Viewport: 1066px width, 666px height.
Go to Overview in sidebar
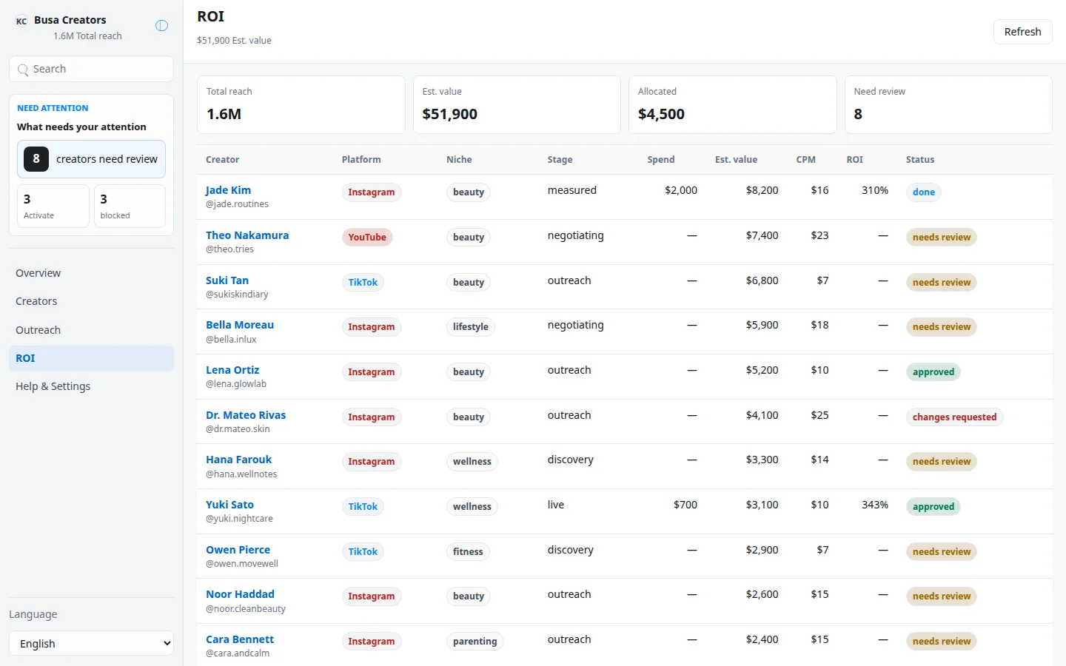pyautogui.click(x=91, y=273)
